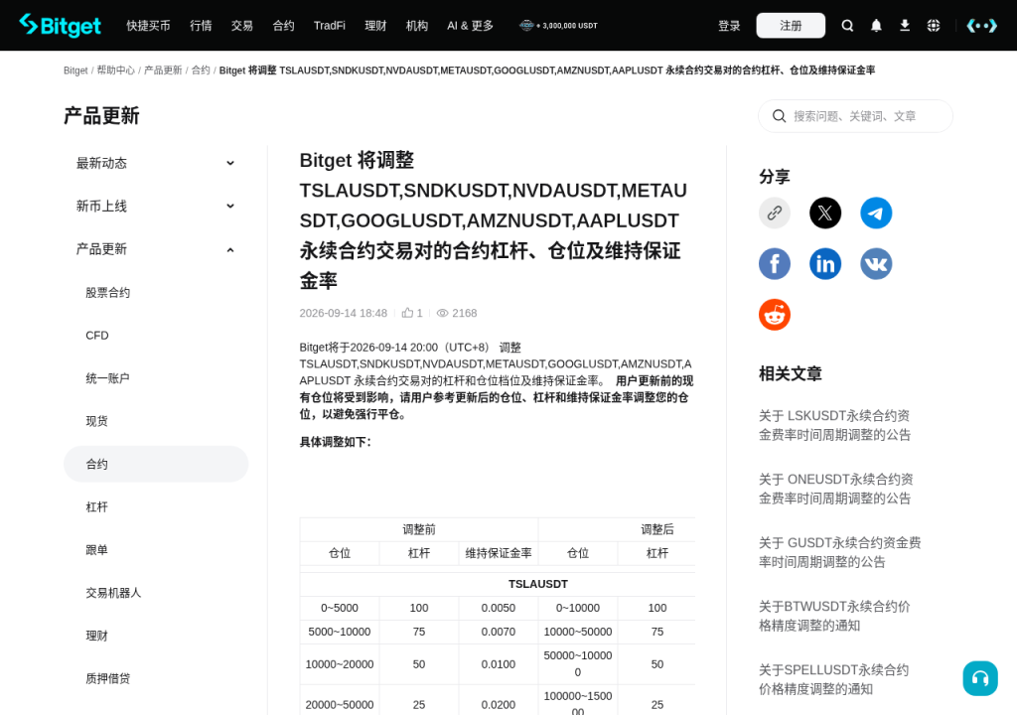Go to 产品更新 breadcrumb link
This screenshot has height=715, width=1017.
pyautogui.click(x=163, y=71)
